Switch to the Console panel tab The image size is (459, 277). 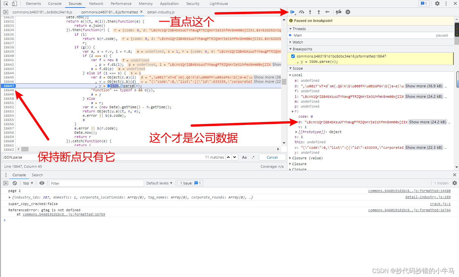[x=55, y=4]
